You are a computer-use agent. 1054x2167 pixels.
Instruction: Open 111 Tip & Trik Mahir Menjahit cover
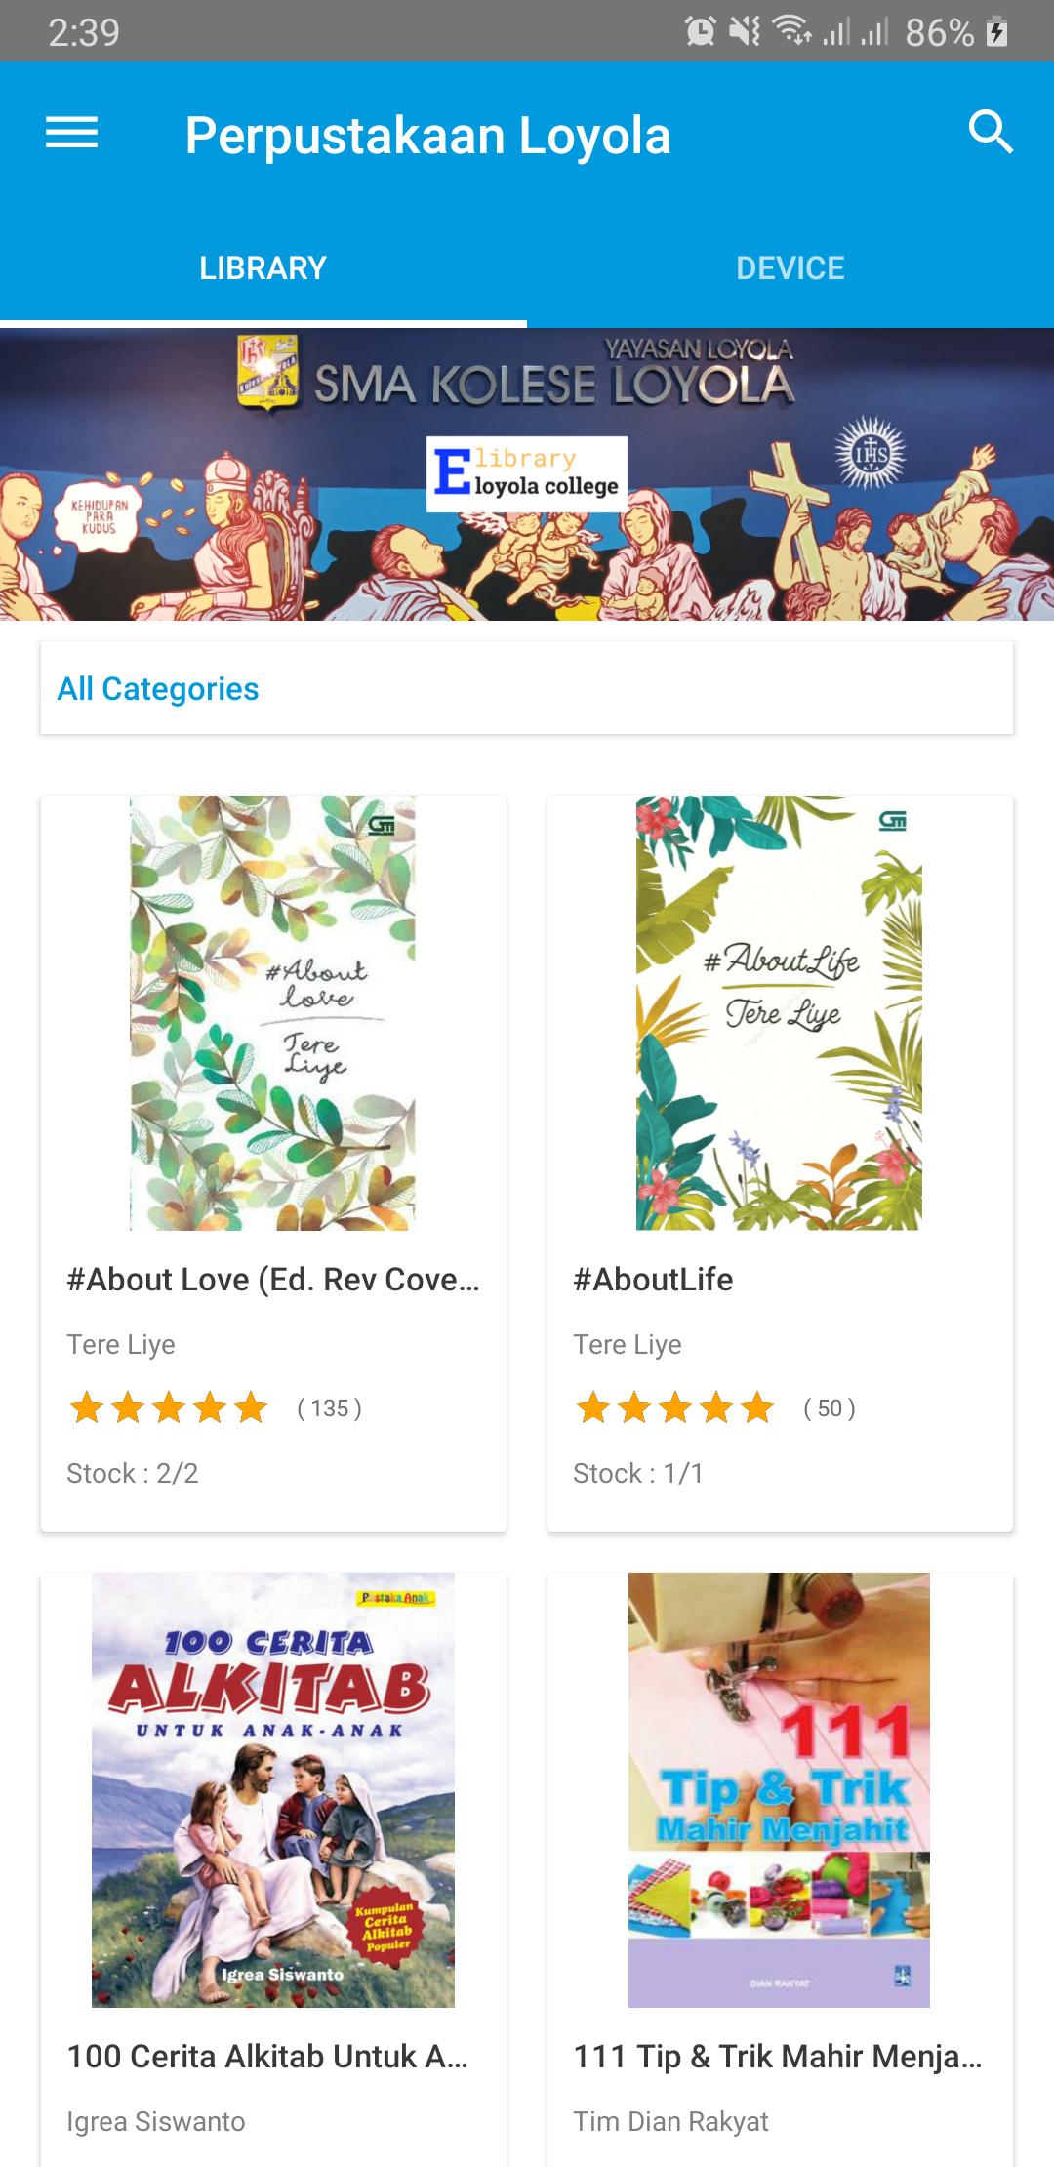pos(780,1789)
